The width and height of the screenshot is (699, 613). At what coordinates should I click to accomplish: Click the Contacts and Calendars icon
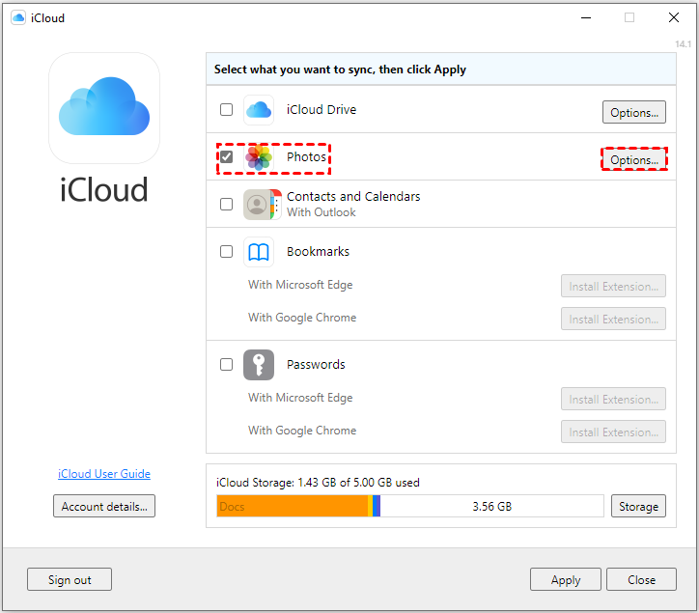tap(261, 205)
